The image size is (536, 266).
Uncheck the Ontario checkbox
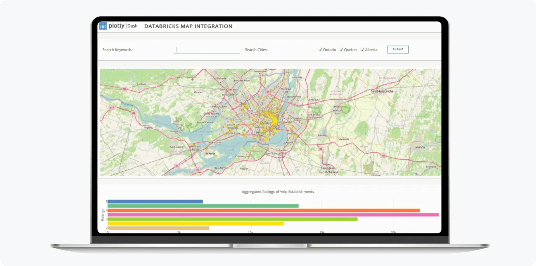320,49
